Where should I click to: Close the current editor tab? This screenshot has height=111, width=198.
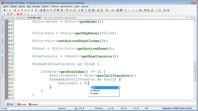[x=195, y=18]
